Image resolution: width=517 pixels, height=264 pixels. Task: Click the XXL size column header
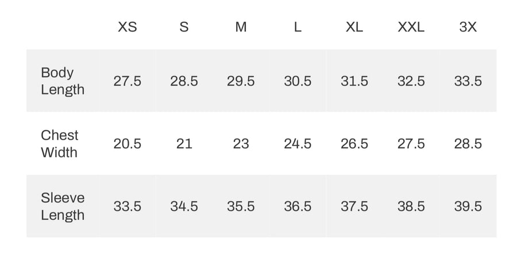[411, 27]
